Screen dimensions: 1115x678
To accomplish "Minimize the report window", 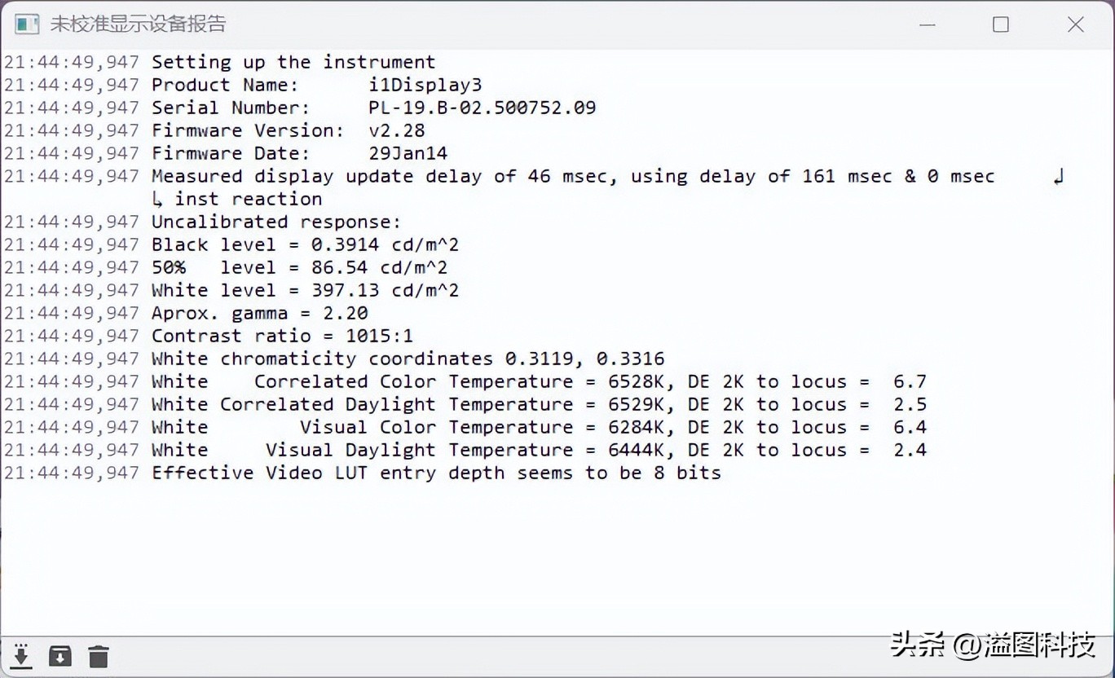I will pyautogui.click(x=927, y=24).
